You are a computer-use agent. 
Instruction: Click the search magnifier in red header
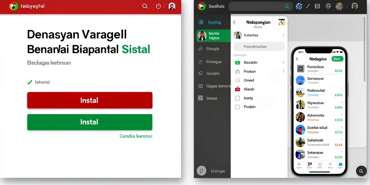pos(145,7)
